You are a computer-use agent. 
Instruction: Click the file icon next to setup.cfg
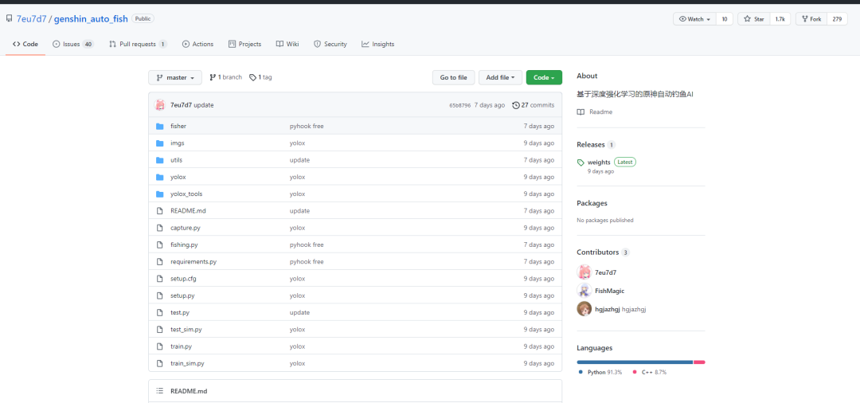pos(159,279)
